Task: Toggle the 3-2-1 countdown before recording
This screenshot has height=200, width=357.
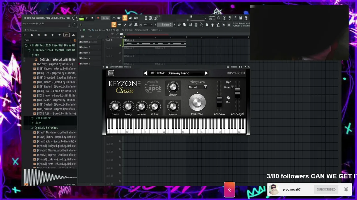Action: [125, 18]
